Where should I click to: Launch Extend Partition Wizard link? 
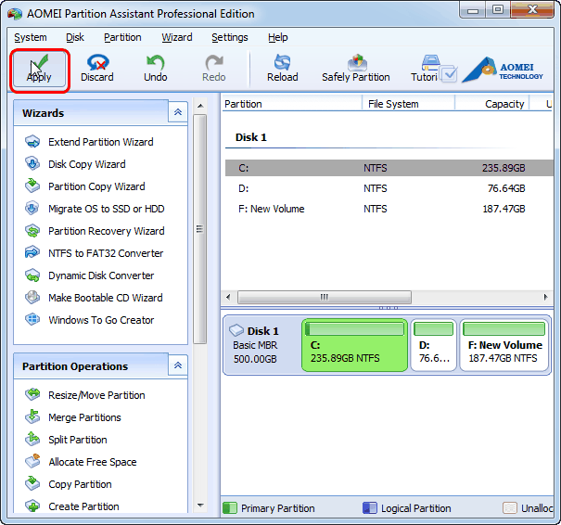click(101, 142)
